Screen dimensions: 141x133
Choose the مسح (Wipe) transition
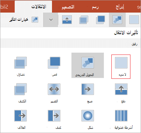coord(88,93)
